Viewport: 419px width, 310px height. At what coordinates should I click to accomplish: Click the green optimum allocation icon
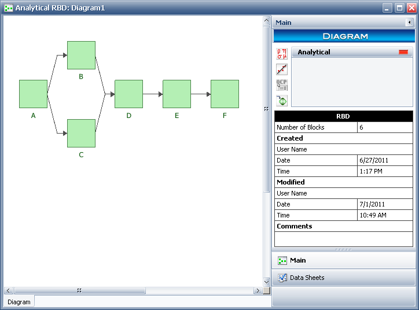[x=282, y=101]
